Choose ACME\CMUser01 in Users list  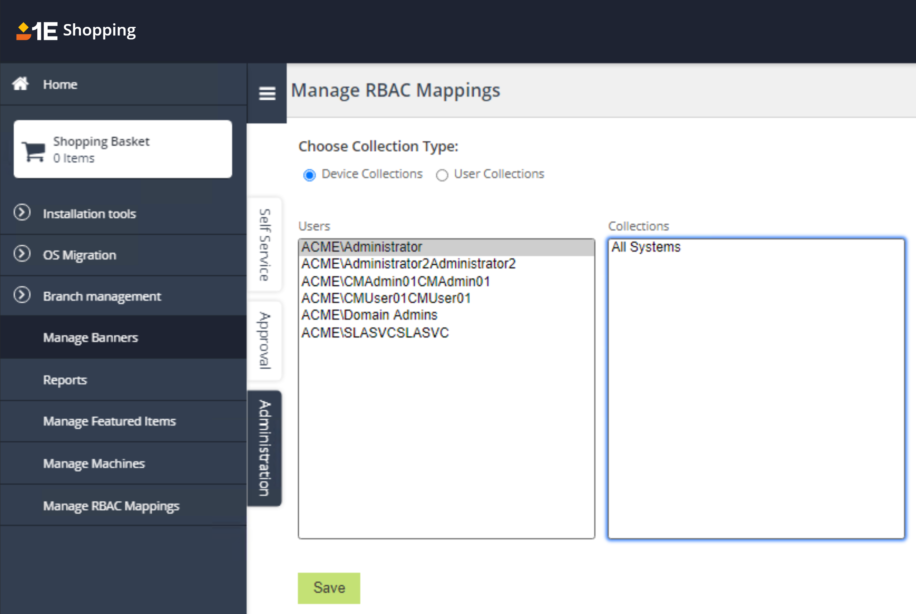coord(386,298)
